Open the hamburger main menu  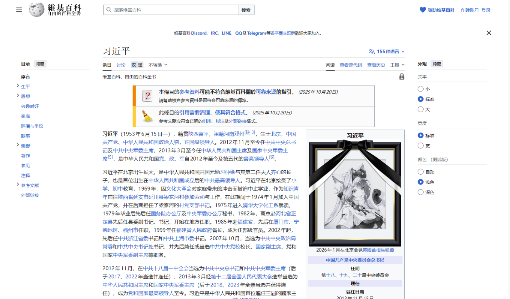[19, 10]
